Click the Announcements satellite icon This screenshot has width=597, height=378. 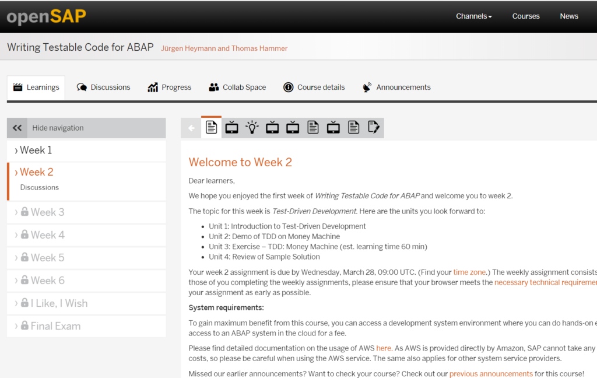click(x=367, y=87)
